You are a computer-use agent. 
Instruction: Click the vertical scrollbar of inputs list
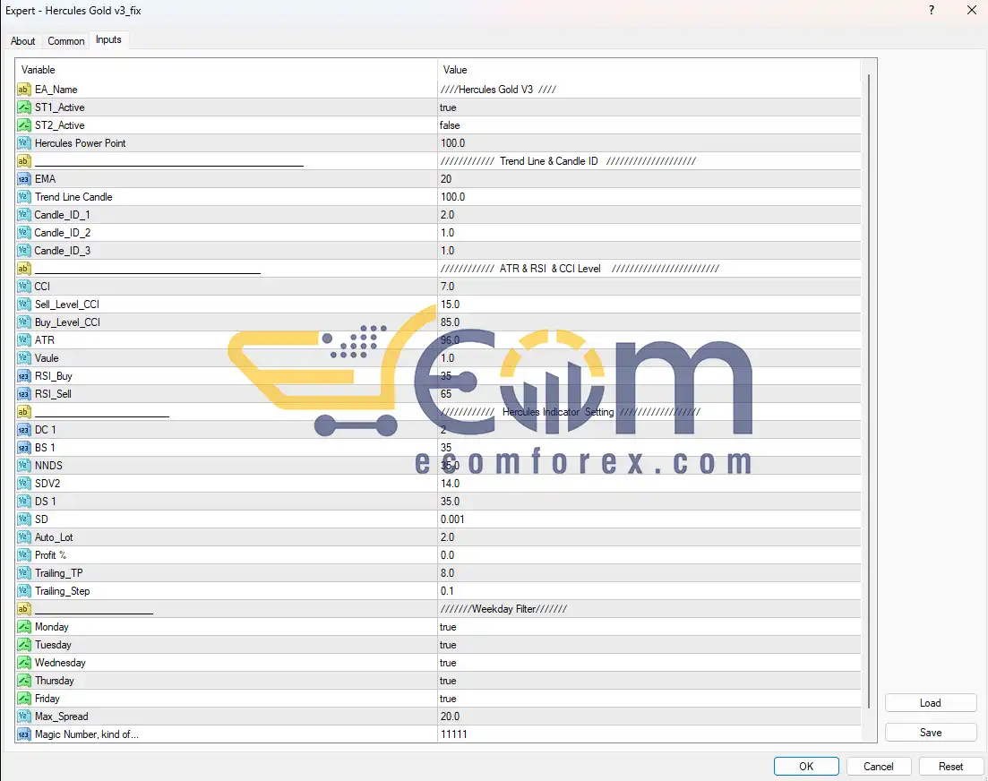pyautogui.click(x=868, y=394)
